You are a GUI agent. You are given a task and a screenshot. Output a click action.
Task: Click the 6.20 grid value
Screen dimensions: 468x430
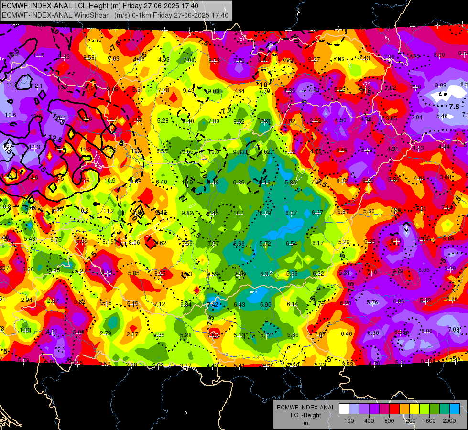346,303
